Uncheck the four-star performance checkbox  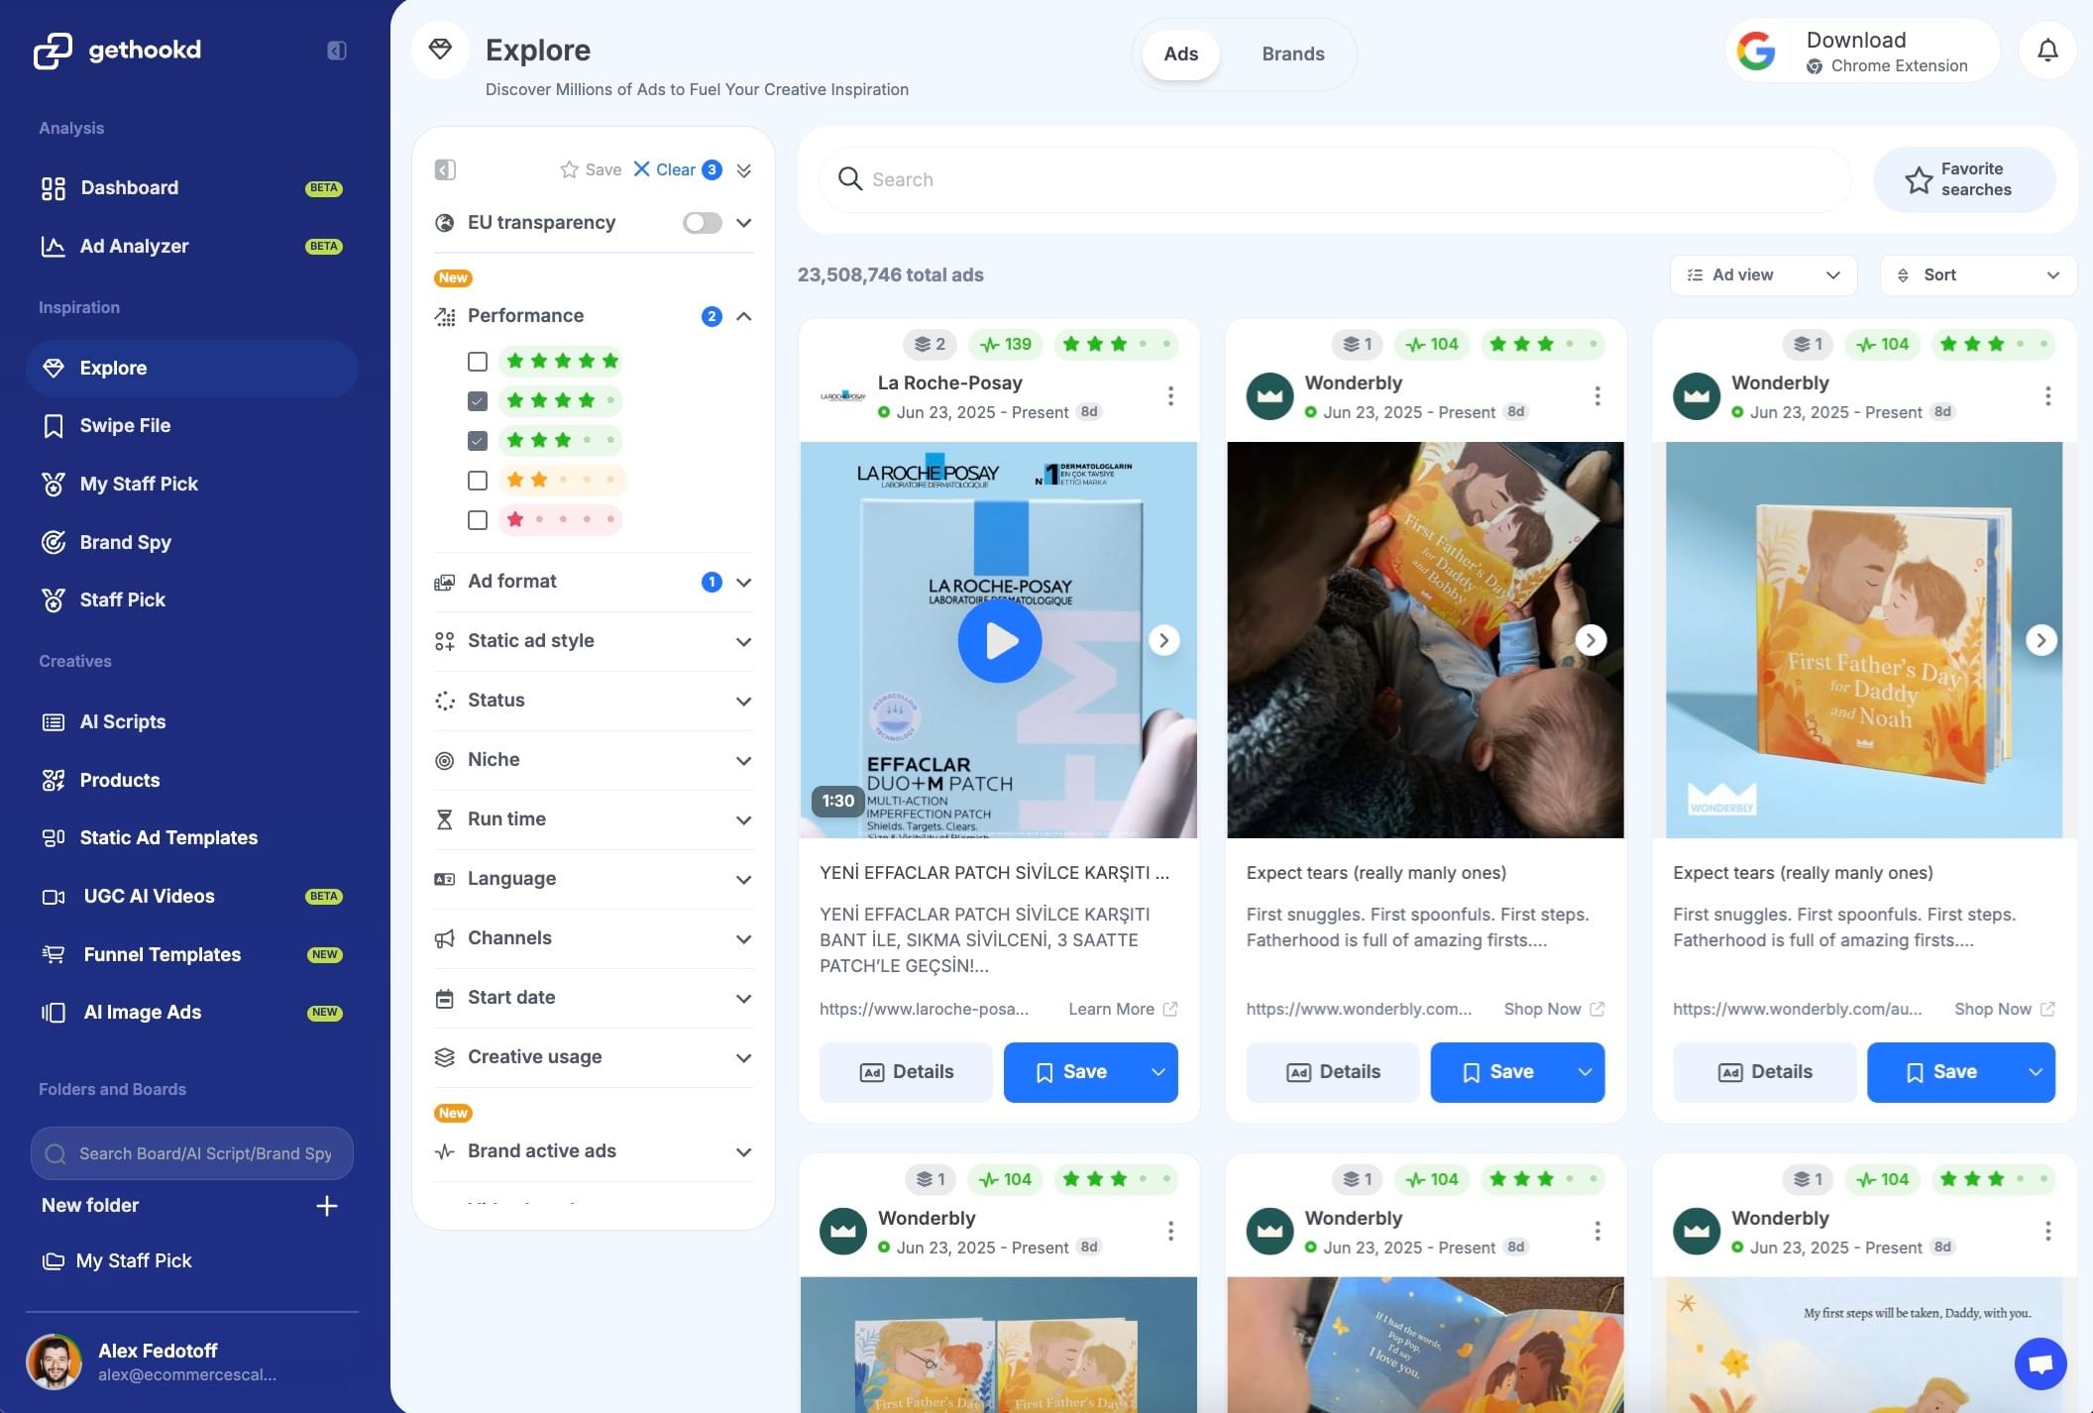click(478, 401)
